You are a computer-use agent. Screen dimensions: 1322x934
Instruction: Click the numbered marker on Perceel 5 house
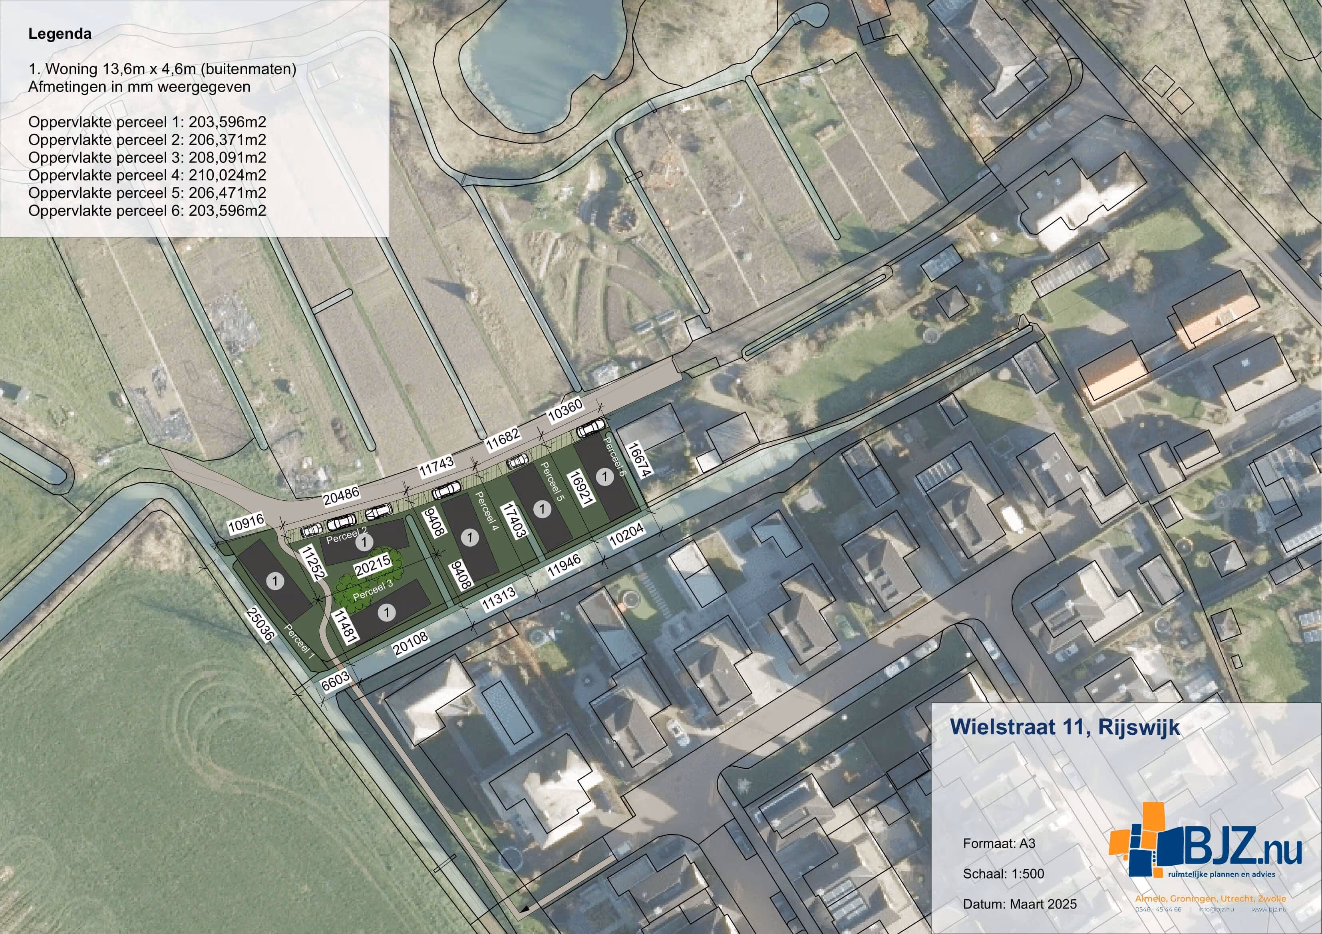coord(542,509)
